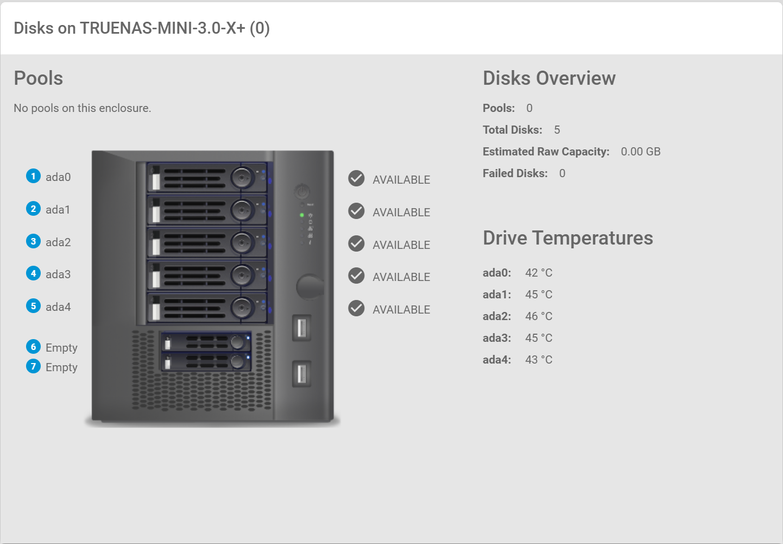The width and height of the screenshot is (783, 544).
Task: Click the number 5 badge for ada4
Action: point(33,306)
